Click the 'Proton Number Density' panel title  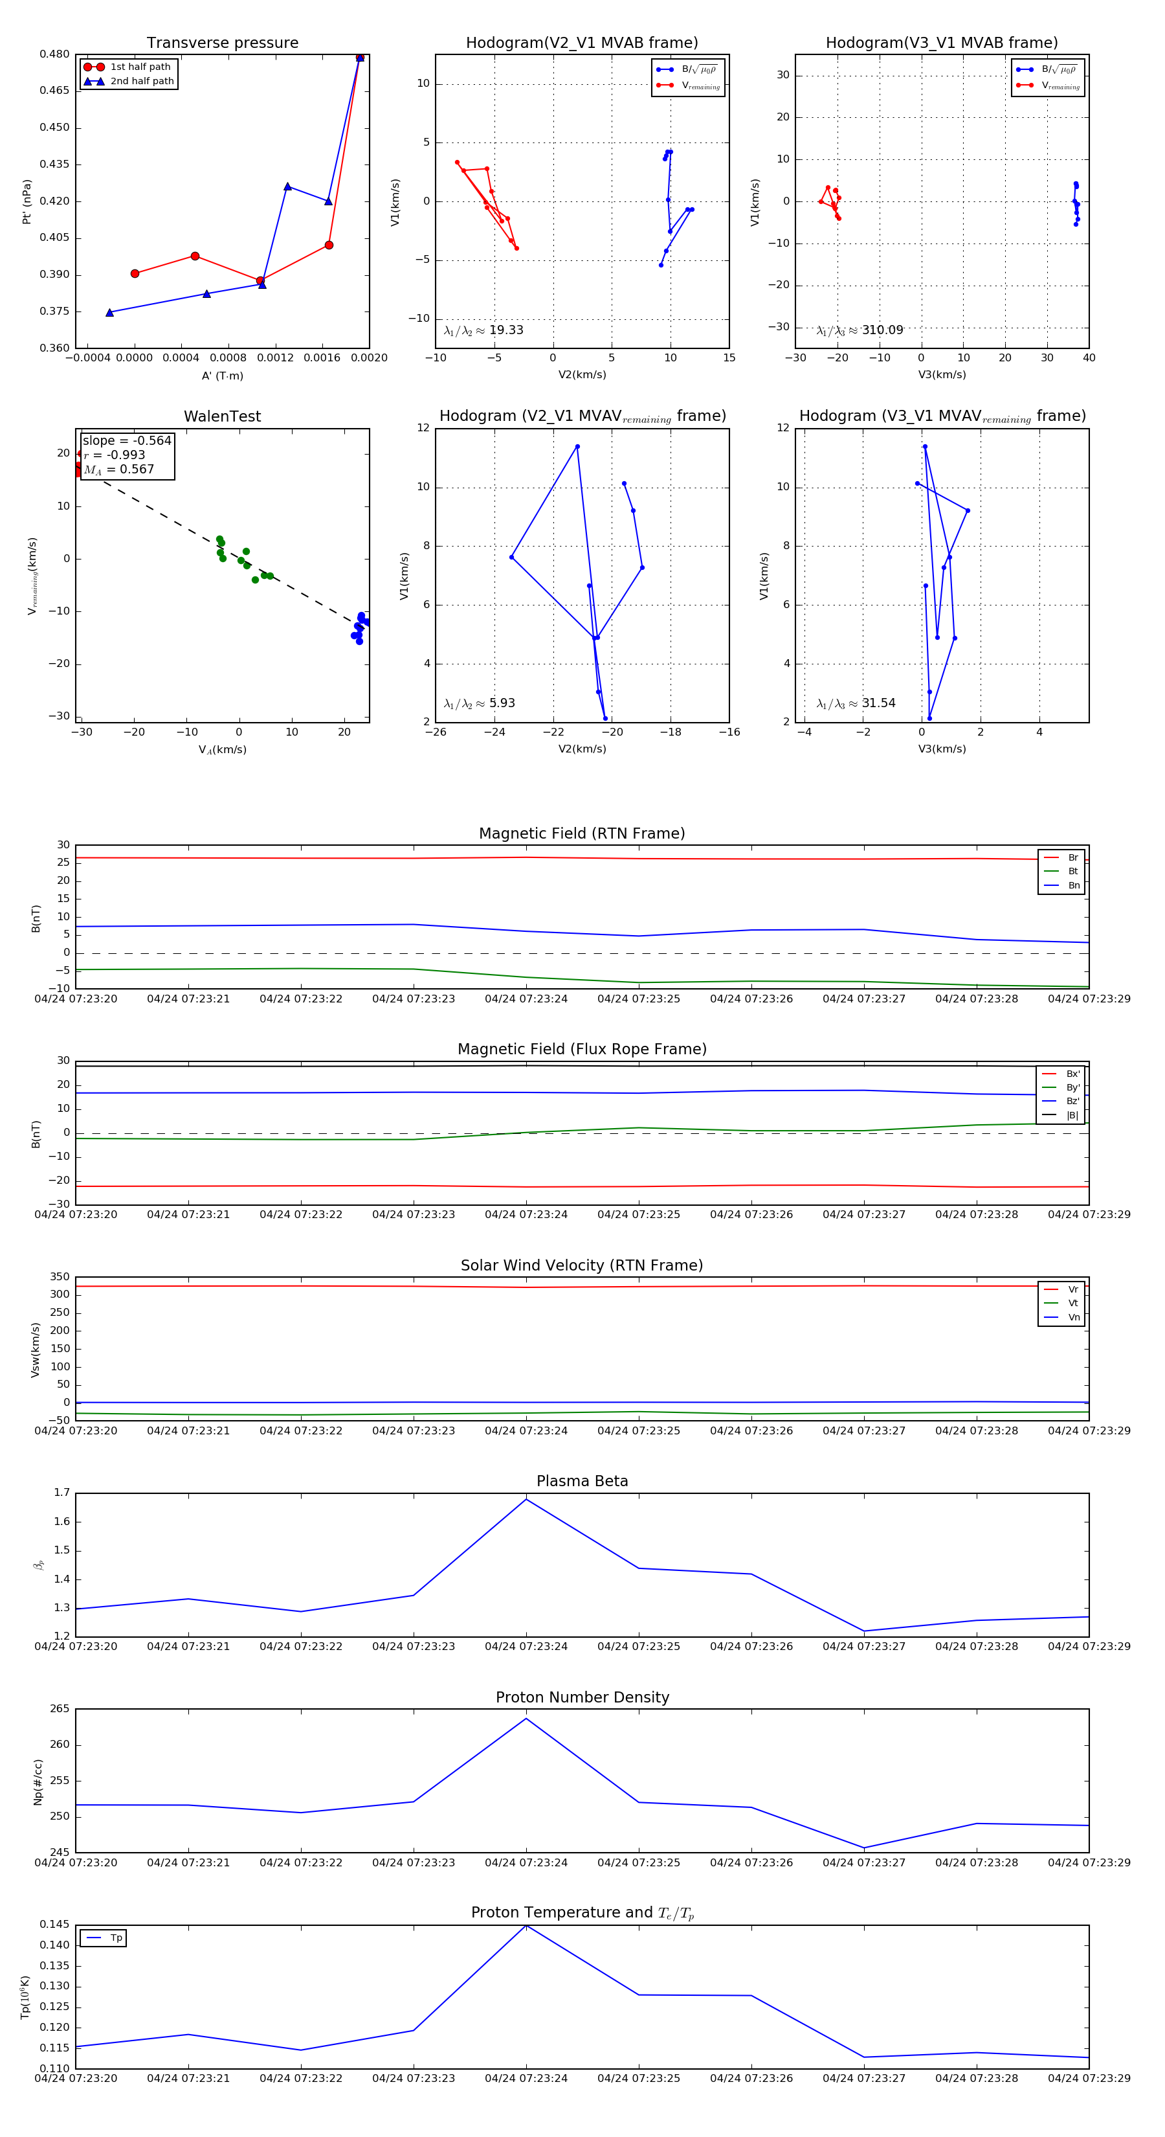pyautogui.click(x=582, y=1697)
